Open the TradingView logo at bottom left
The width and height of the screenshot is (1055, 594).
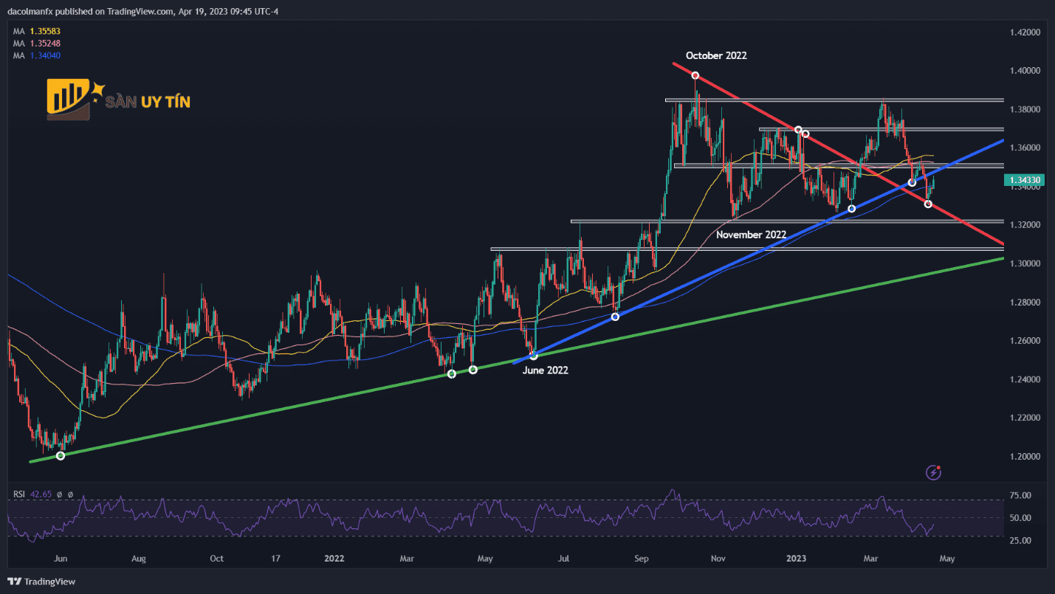(41, 581)
